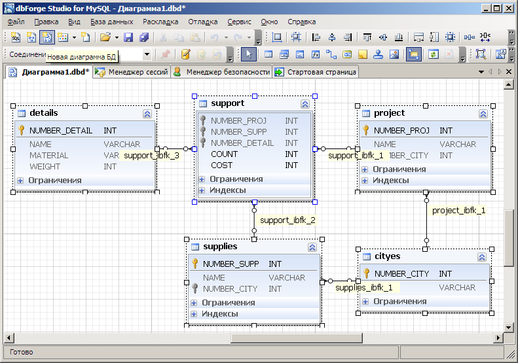Click the Align Lefts toolbar icon
518x363 pixels.
(317, 37)
